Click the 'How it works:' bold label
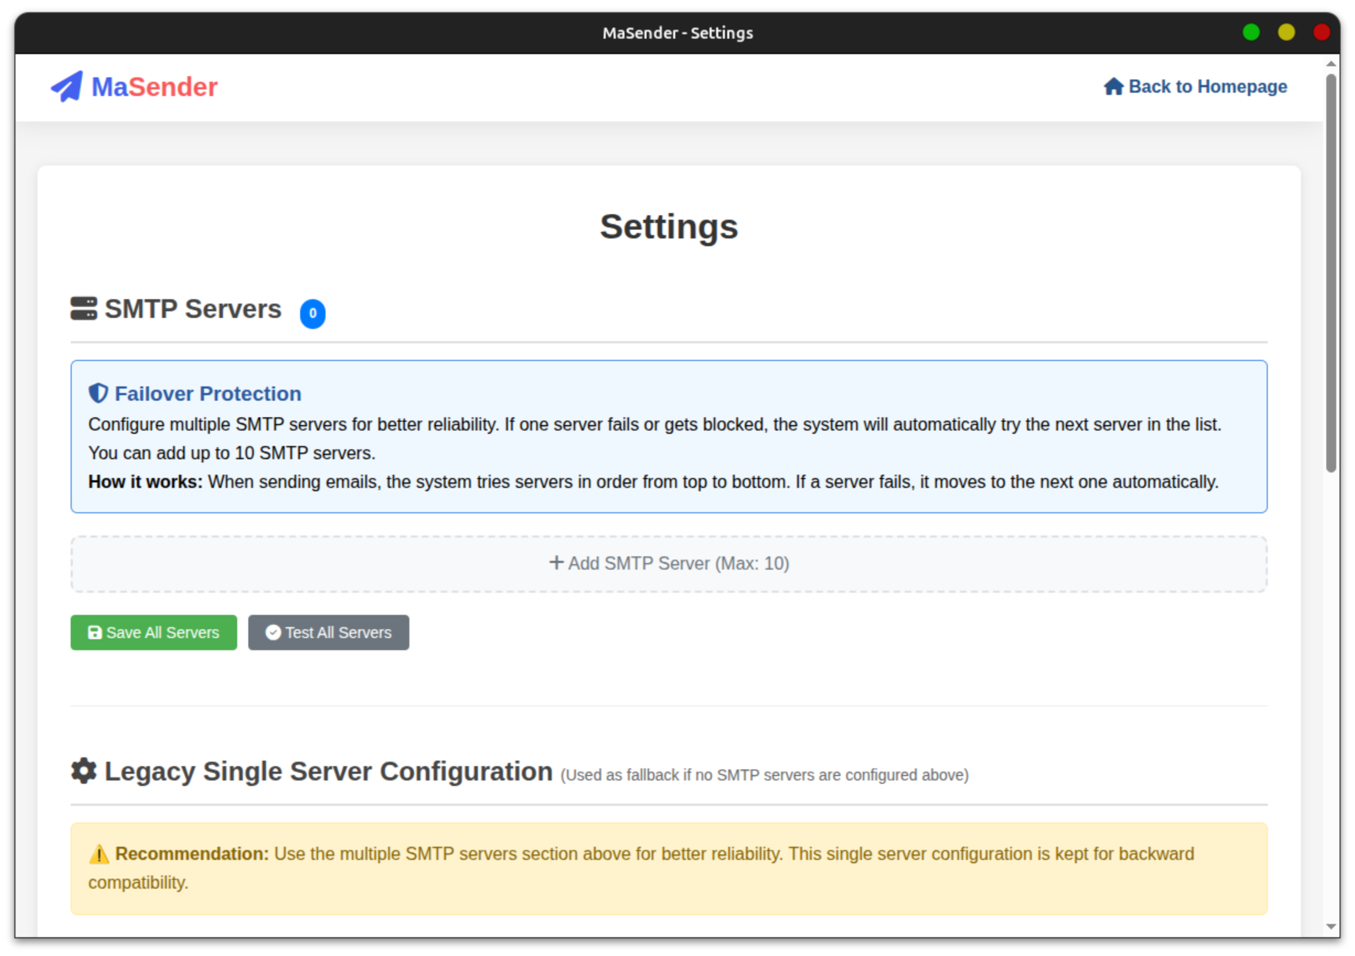This screenshot has height=956, width=1355. [x=145, y=482]
